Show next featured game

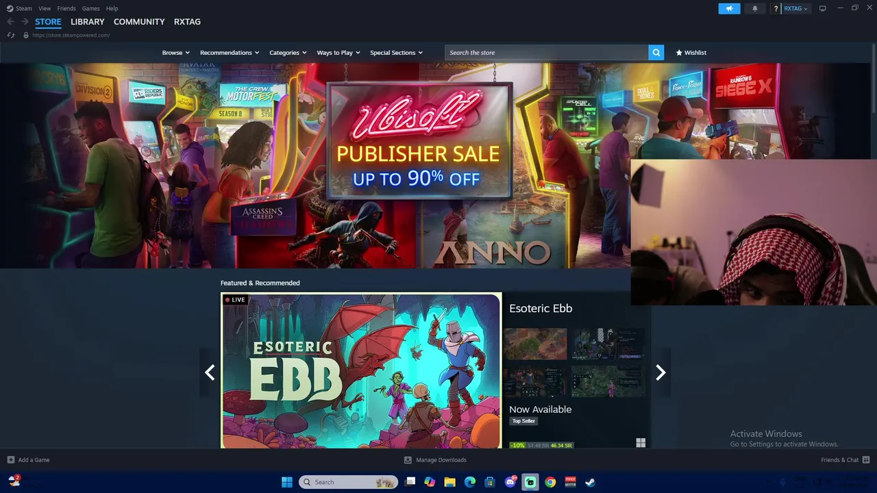pos(660,372)
